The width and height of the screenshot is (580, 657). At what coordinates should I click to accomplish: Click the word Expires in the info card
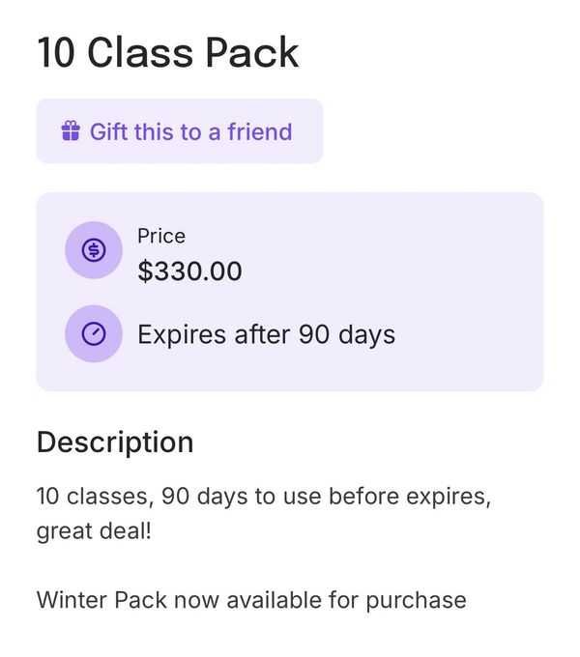coord(181,334)
